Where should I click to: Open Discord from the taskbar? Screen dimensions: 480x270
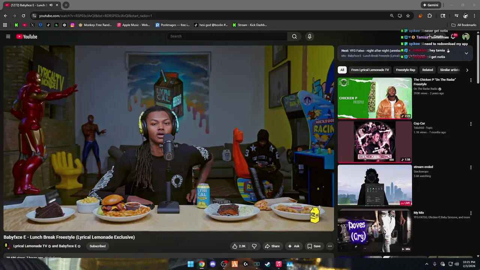[213, 264]
